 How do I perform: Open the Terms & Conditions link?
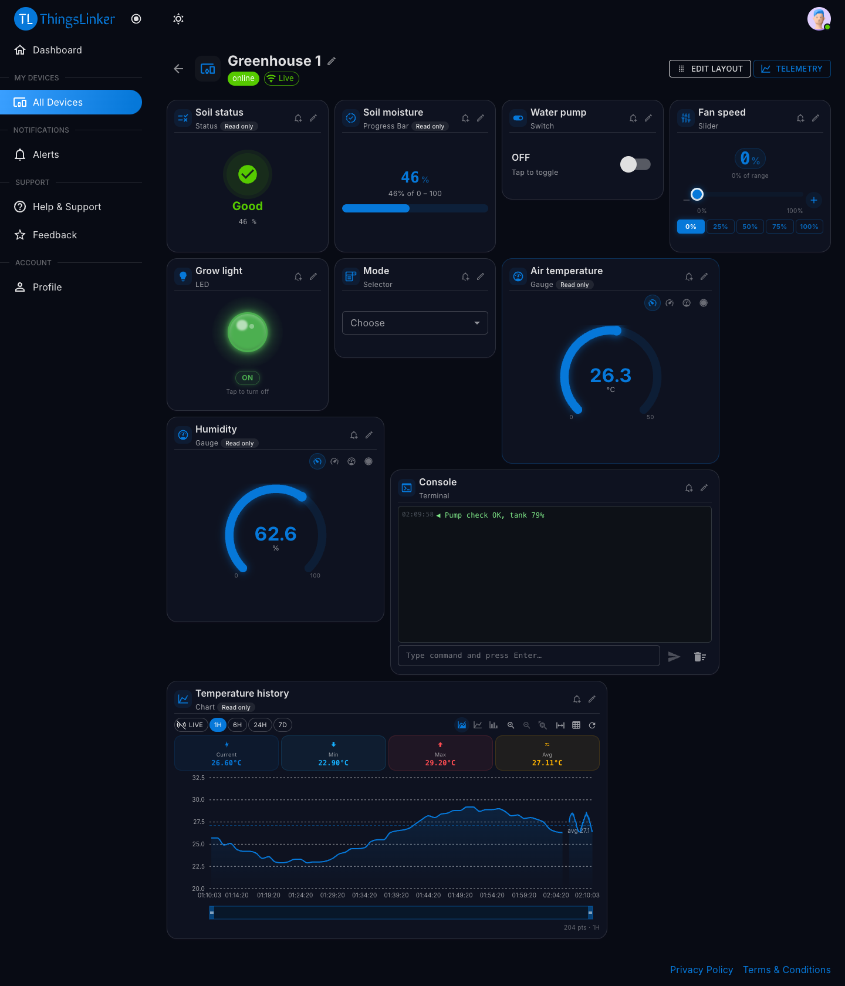click(787, 970)
